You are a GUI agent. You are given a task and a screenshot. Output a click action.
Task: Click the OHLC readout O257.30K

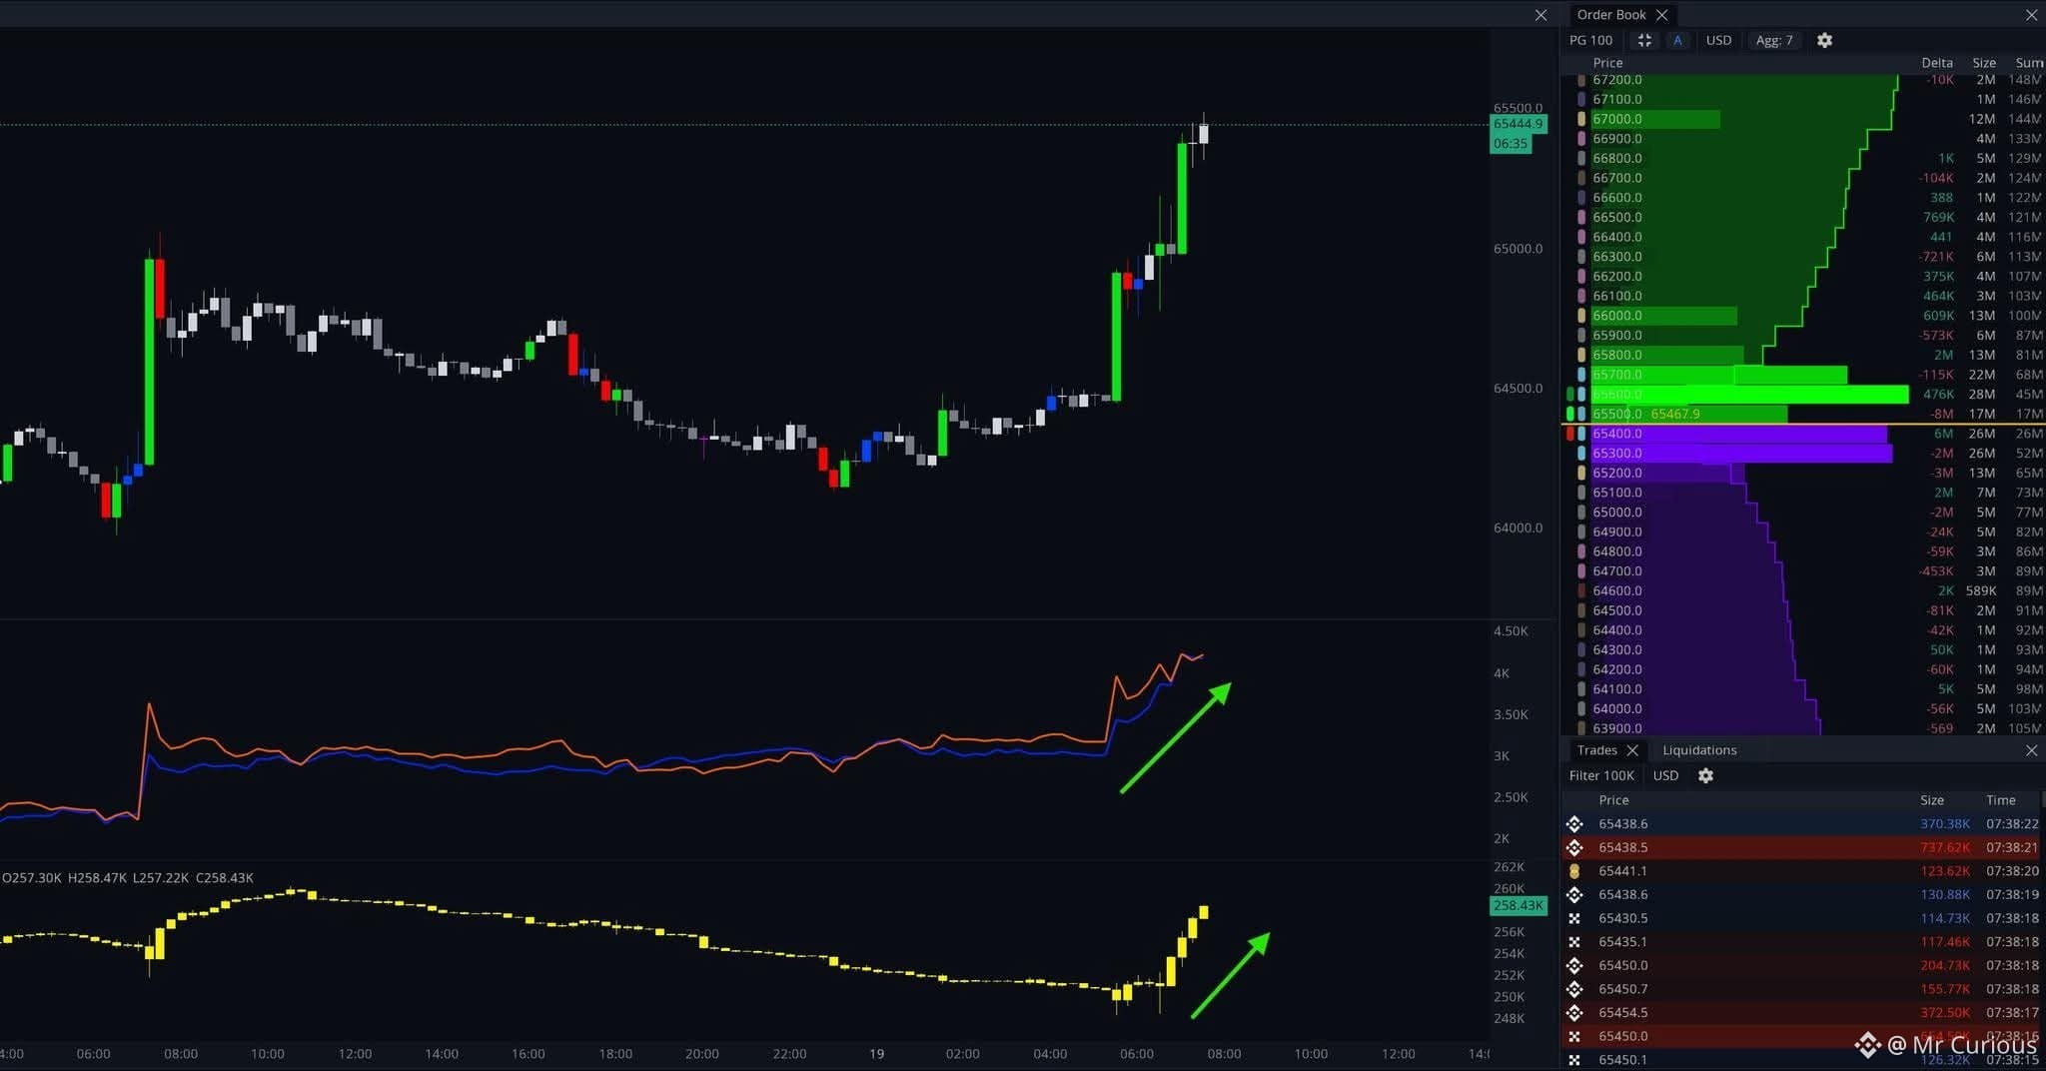coord(32,878)
